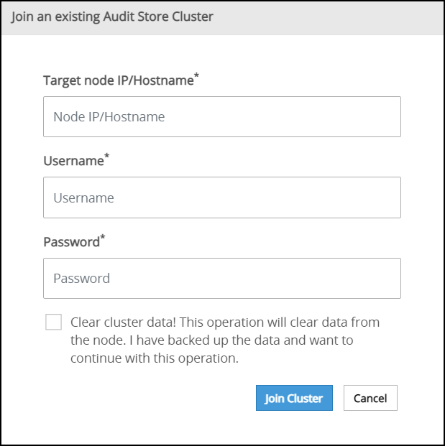445x446 pixels.
Task: Select the Password entry field
Action: (221, 278)
